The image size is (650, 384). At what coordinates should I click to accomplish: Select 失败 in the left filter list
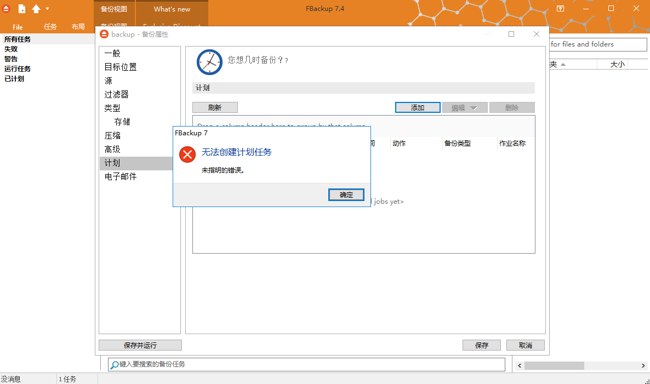point(11,49)
